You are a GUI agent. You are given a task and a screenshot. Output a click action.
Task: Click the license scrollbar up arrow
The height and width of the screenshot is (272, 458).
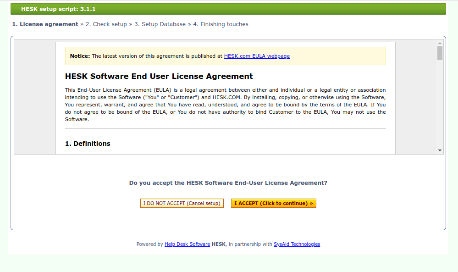point(440,43)
